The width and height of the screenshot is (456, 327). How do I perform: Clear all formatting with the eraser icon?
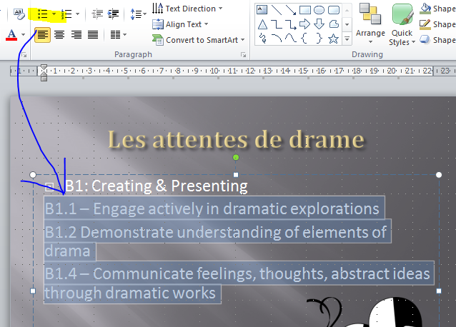(x=19, y=14)
